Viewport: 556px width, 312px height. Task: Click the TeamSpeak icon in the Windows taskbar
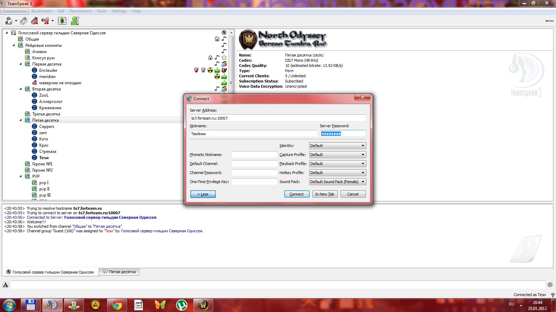click(x=52, y=305)
